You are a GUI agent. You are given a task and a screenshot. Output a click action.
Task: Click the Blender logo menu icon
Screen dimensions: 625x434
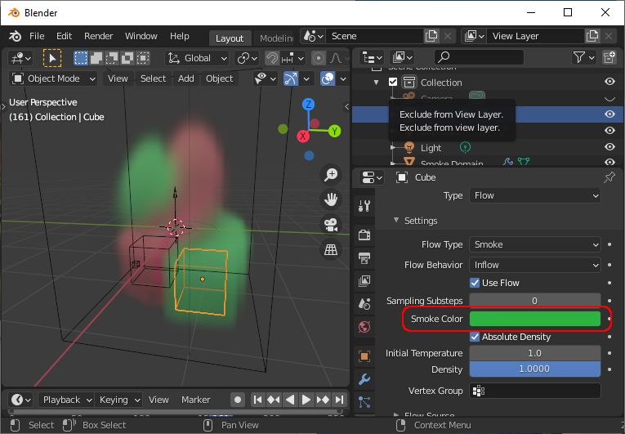click(x=16, y=36)
